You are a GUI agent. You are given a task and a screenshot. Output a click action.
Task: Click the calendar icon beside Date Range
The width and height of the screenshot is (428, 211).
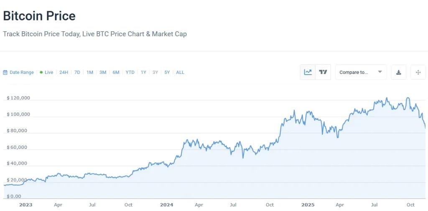click(x=5, y=73)
